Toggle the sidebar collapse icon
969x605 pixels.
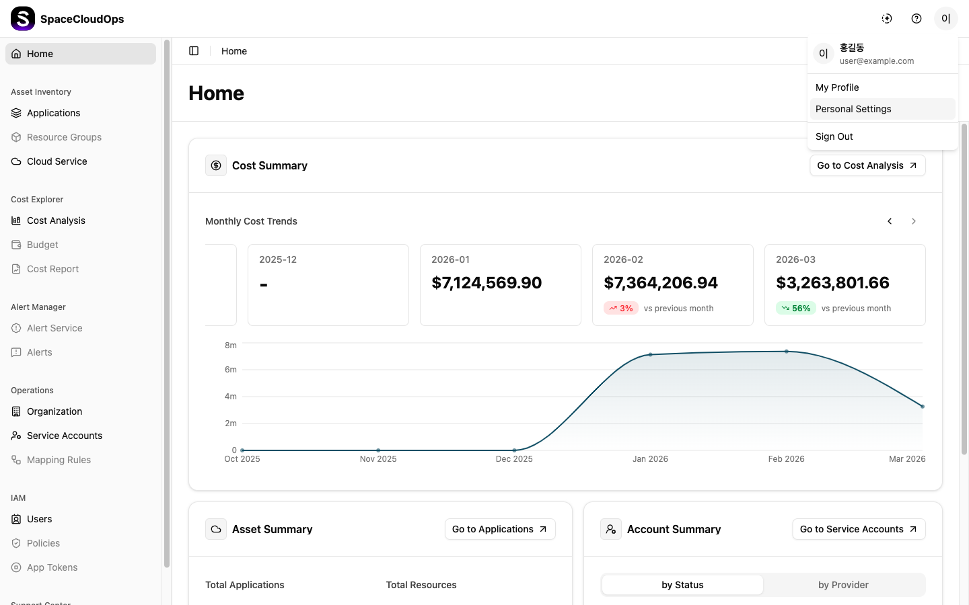[194, 51]
